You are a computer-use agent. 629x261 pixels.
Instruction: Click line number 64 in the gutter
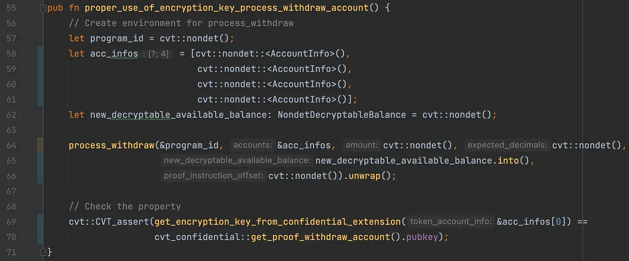tap(11, 145)
